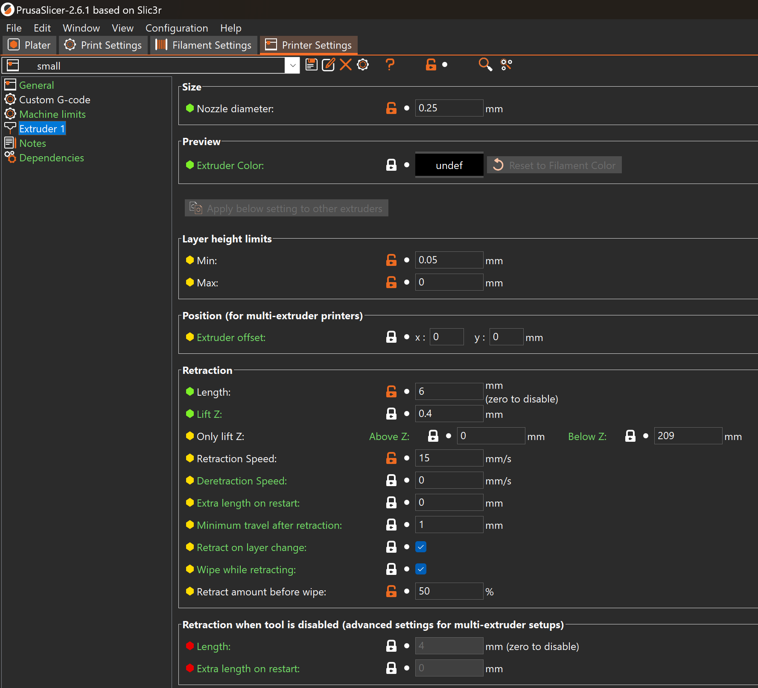Select Extruder 1 in the sidebar
The width and height of the screenshot is (758, 688).
42,129
